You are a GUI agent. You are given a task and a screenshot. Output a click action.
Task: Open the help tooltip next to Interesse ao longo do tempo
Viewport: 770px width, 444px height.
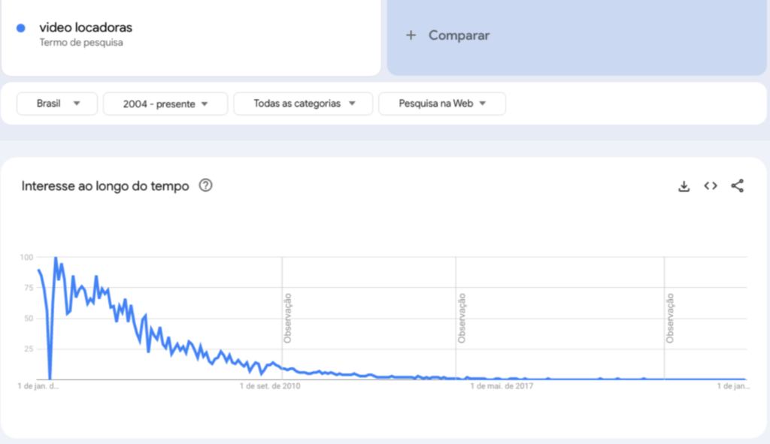pyautogui.click(x=205, y=186)
